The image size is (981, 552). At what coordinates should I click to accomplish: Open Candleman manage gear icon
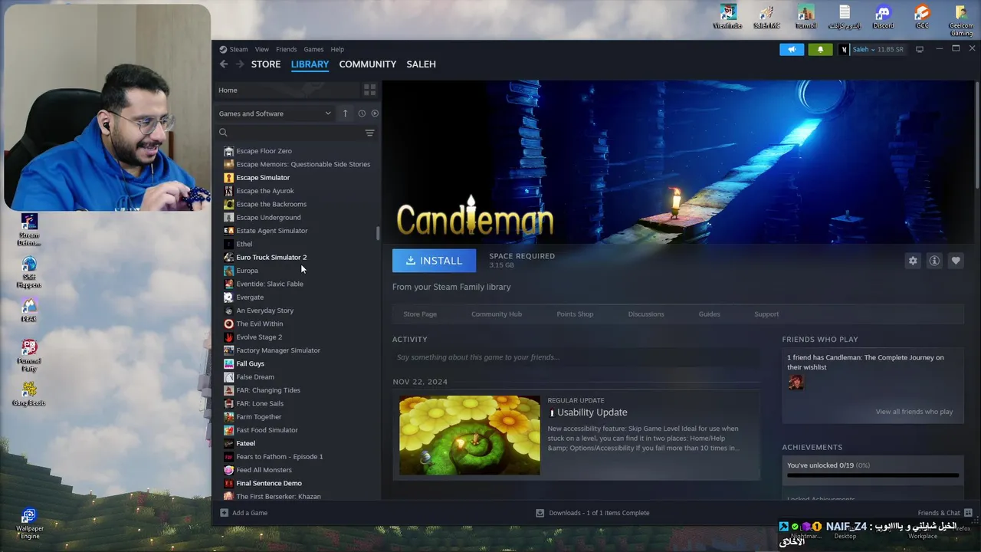[913, 261]
